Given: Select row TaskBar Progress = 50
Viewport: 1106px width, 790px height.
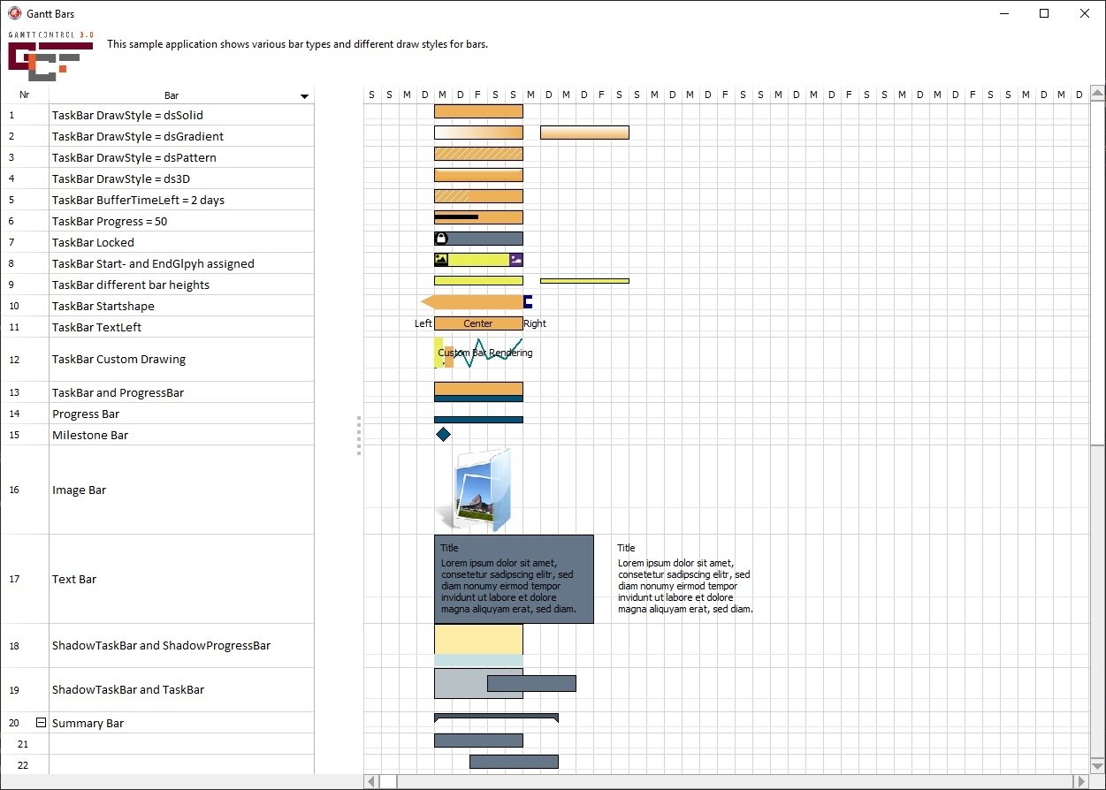Looking at the screenshot, I should pyautogui.click(x=157, y=221).
